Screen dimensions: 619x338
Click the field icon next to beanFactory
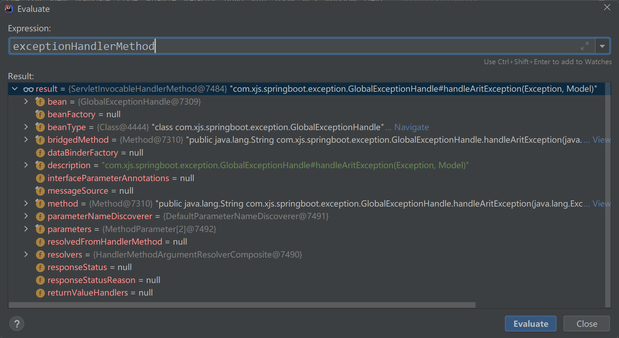40,114
